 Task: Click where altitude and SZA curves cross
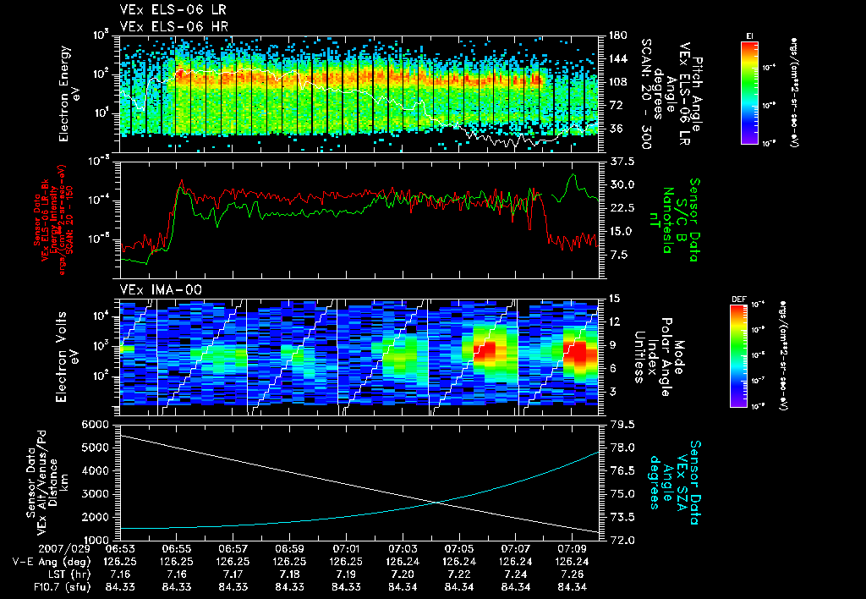coord(437,502)
